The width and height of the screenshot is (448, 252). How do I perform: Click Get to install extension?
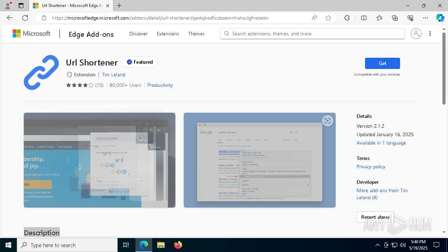coord(383,63)
